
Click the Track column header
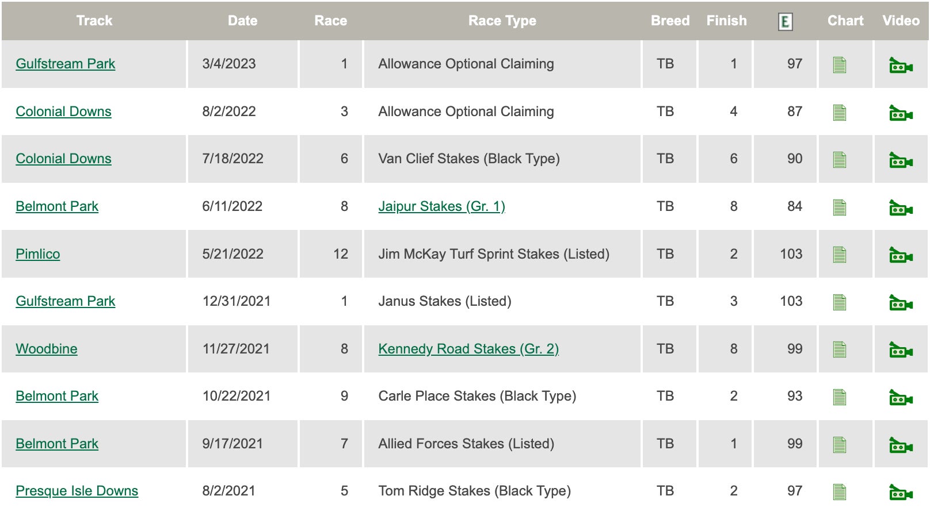(94, 21)
